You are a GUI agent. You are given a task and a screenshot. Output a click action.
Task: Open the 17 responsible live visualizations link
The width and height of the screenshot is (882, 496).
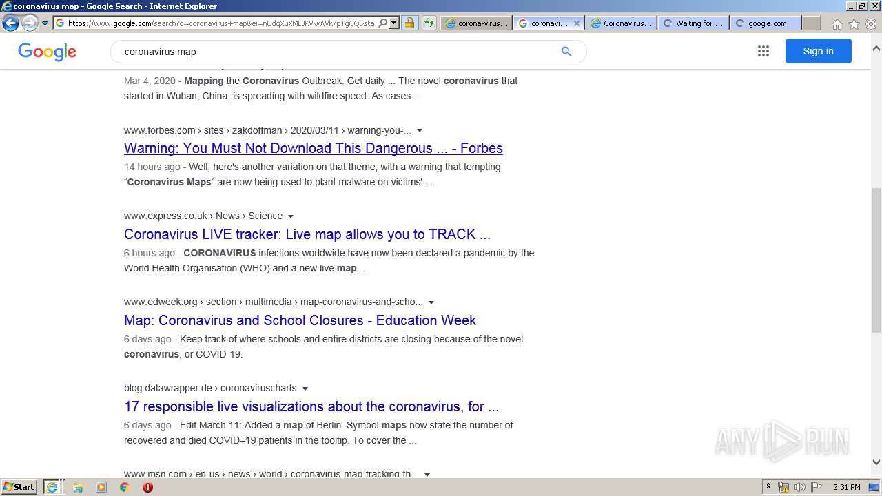pyautogui.click(x=311, y=406)
